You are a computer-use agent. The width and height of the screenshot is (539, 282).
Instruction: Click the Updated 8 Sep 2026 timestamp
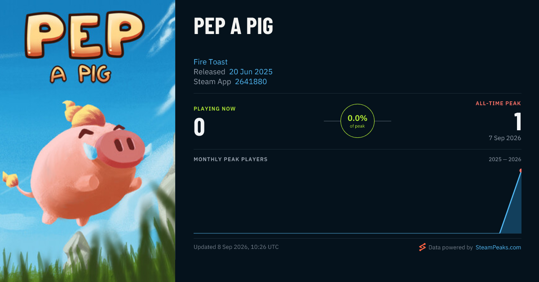click(236, 247)
